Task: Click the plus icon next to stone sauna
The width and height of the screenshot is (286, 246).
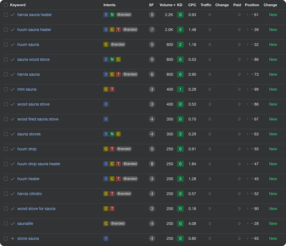Action: click(13, 239)
